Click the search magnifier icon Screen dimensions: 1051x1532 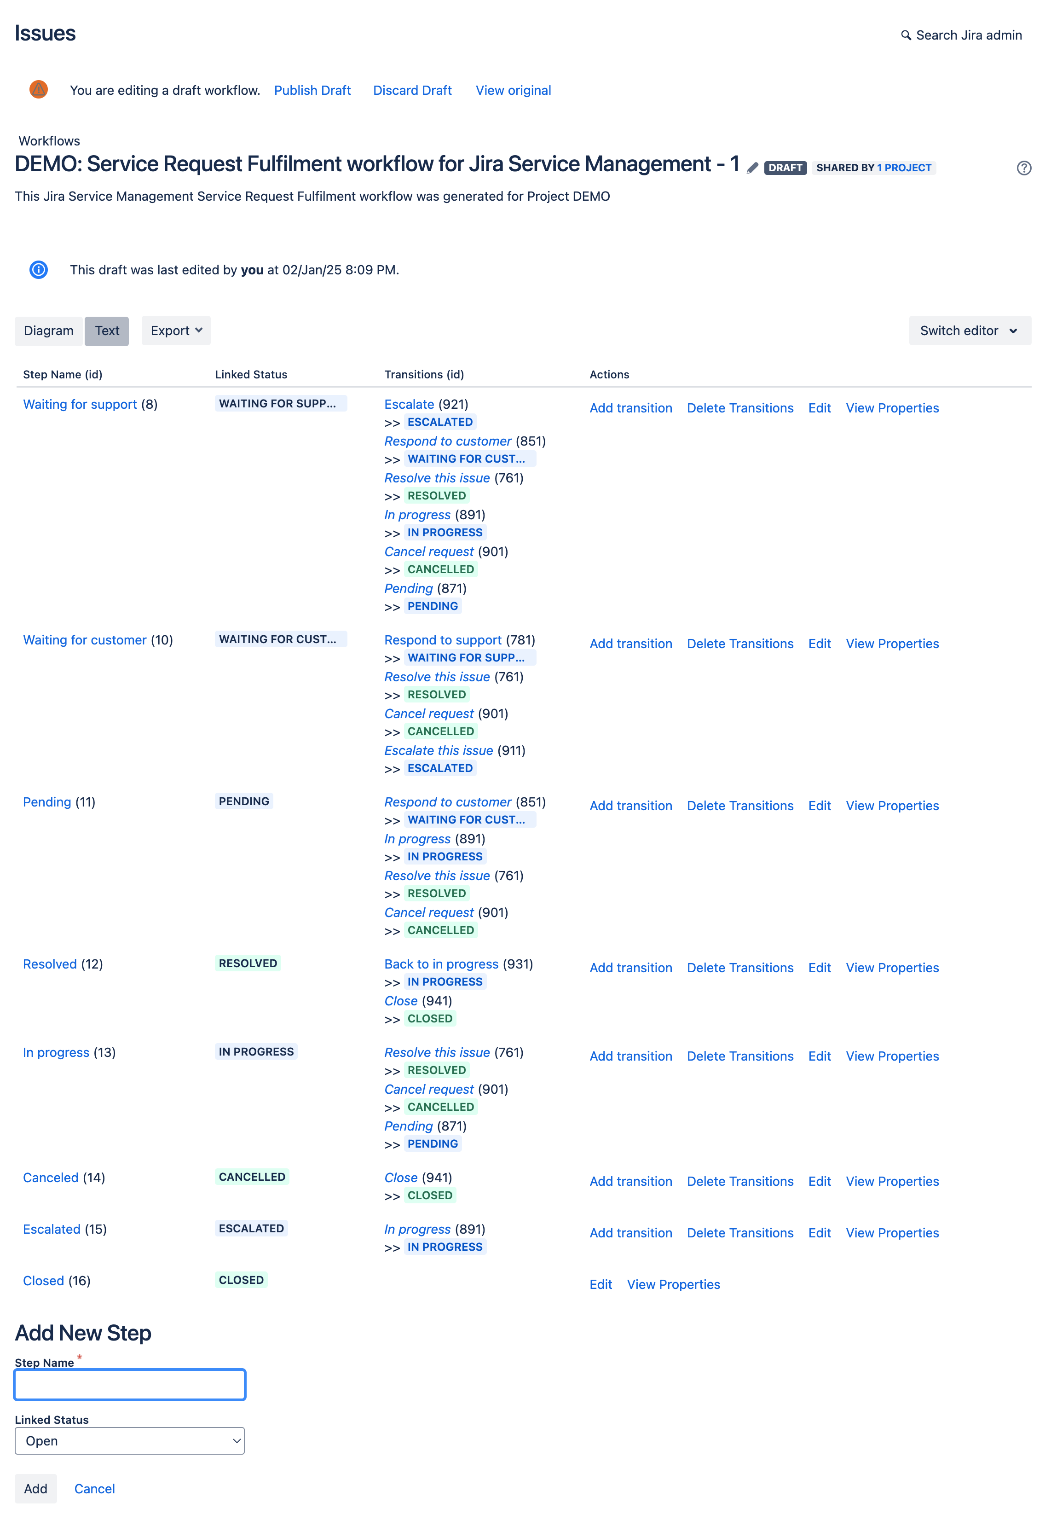(x=906, y=35)
